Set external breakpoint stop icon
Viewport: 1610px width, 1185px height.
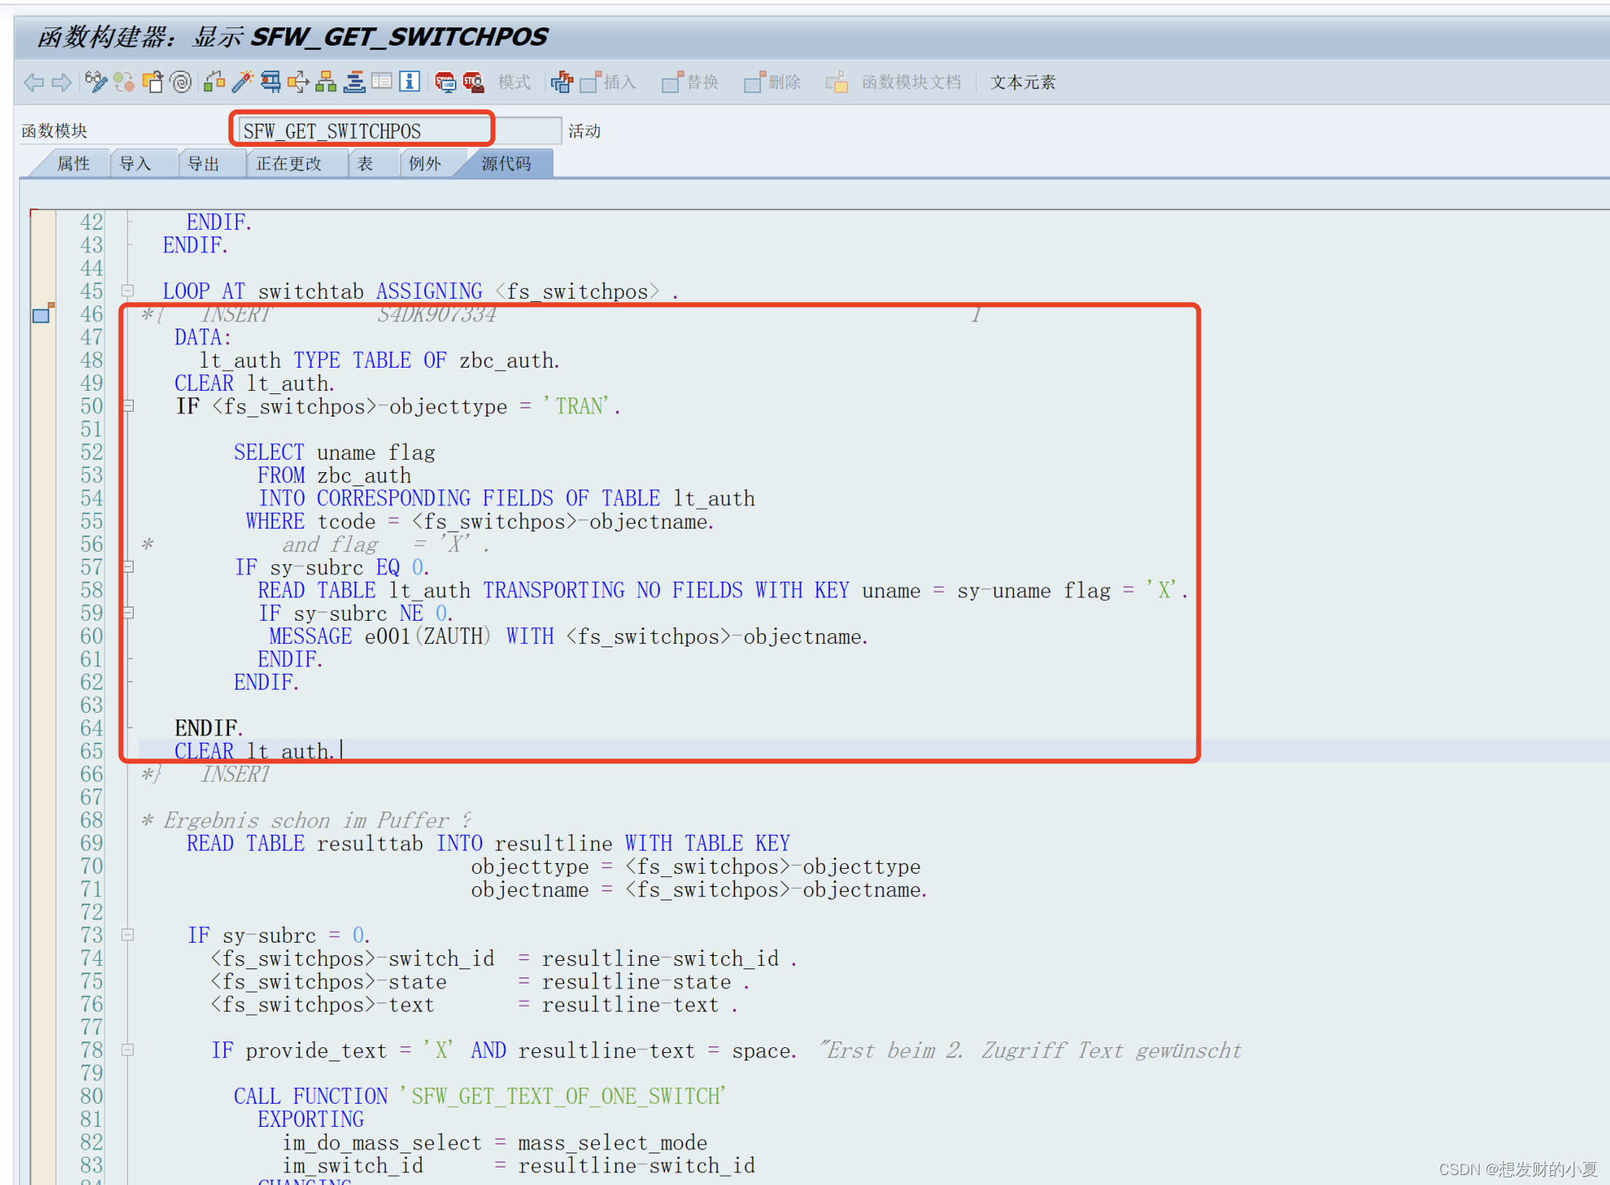474,81
